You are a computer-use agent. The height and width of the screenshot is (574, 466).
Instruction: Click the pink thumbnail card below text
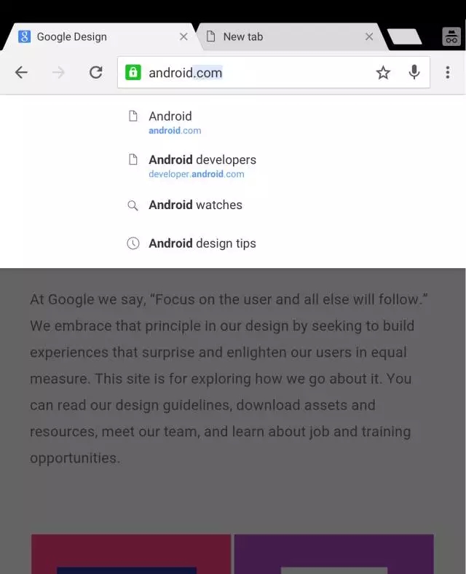coord(131,554)
